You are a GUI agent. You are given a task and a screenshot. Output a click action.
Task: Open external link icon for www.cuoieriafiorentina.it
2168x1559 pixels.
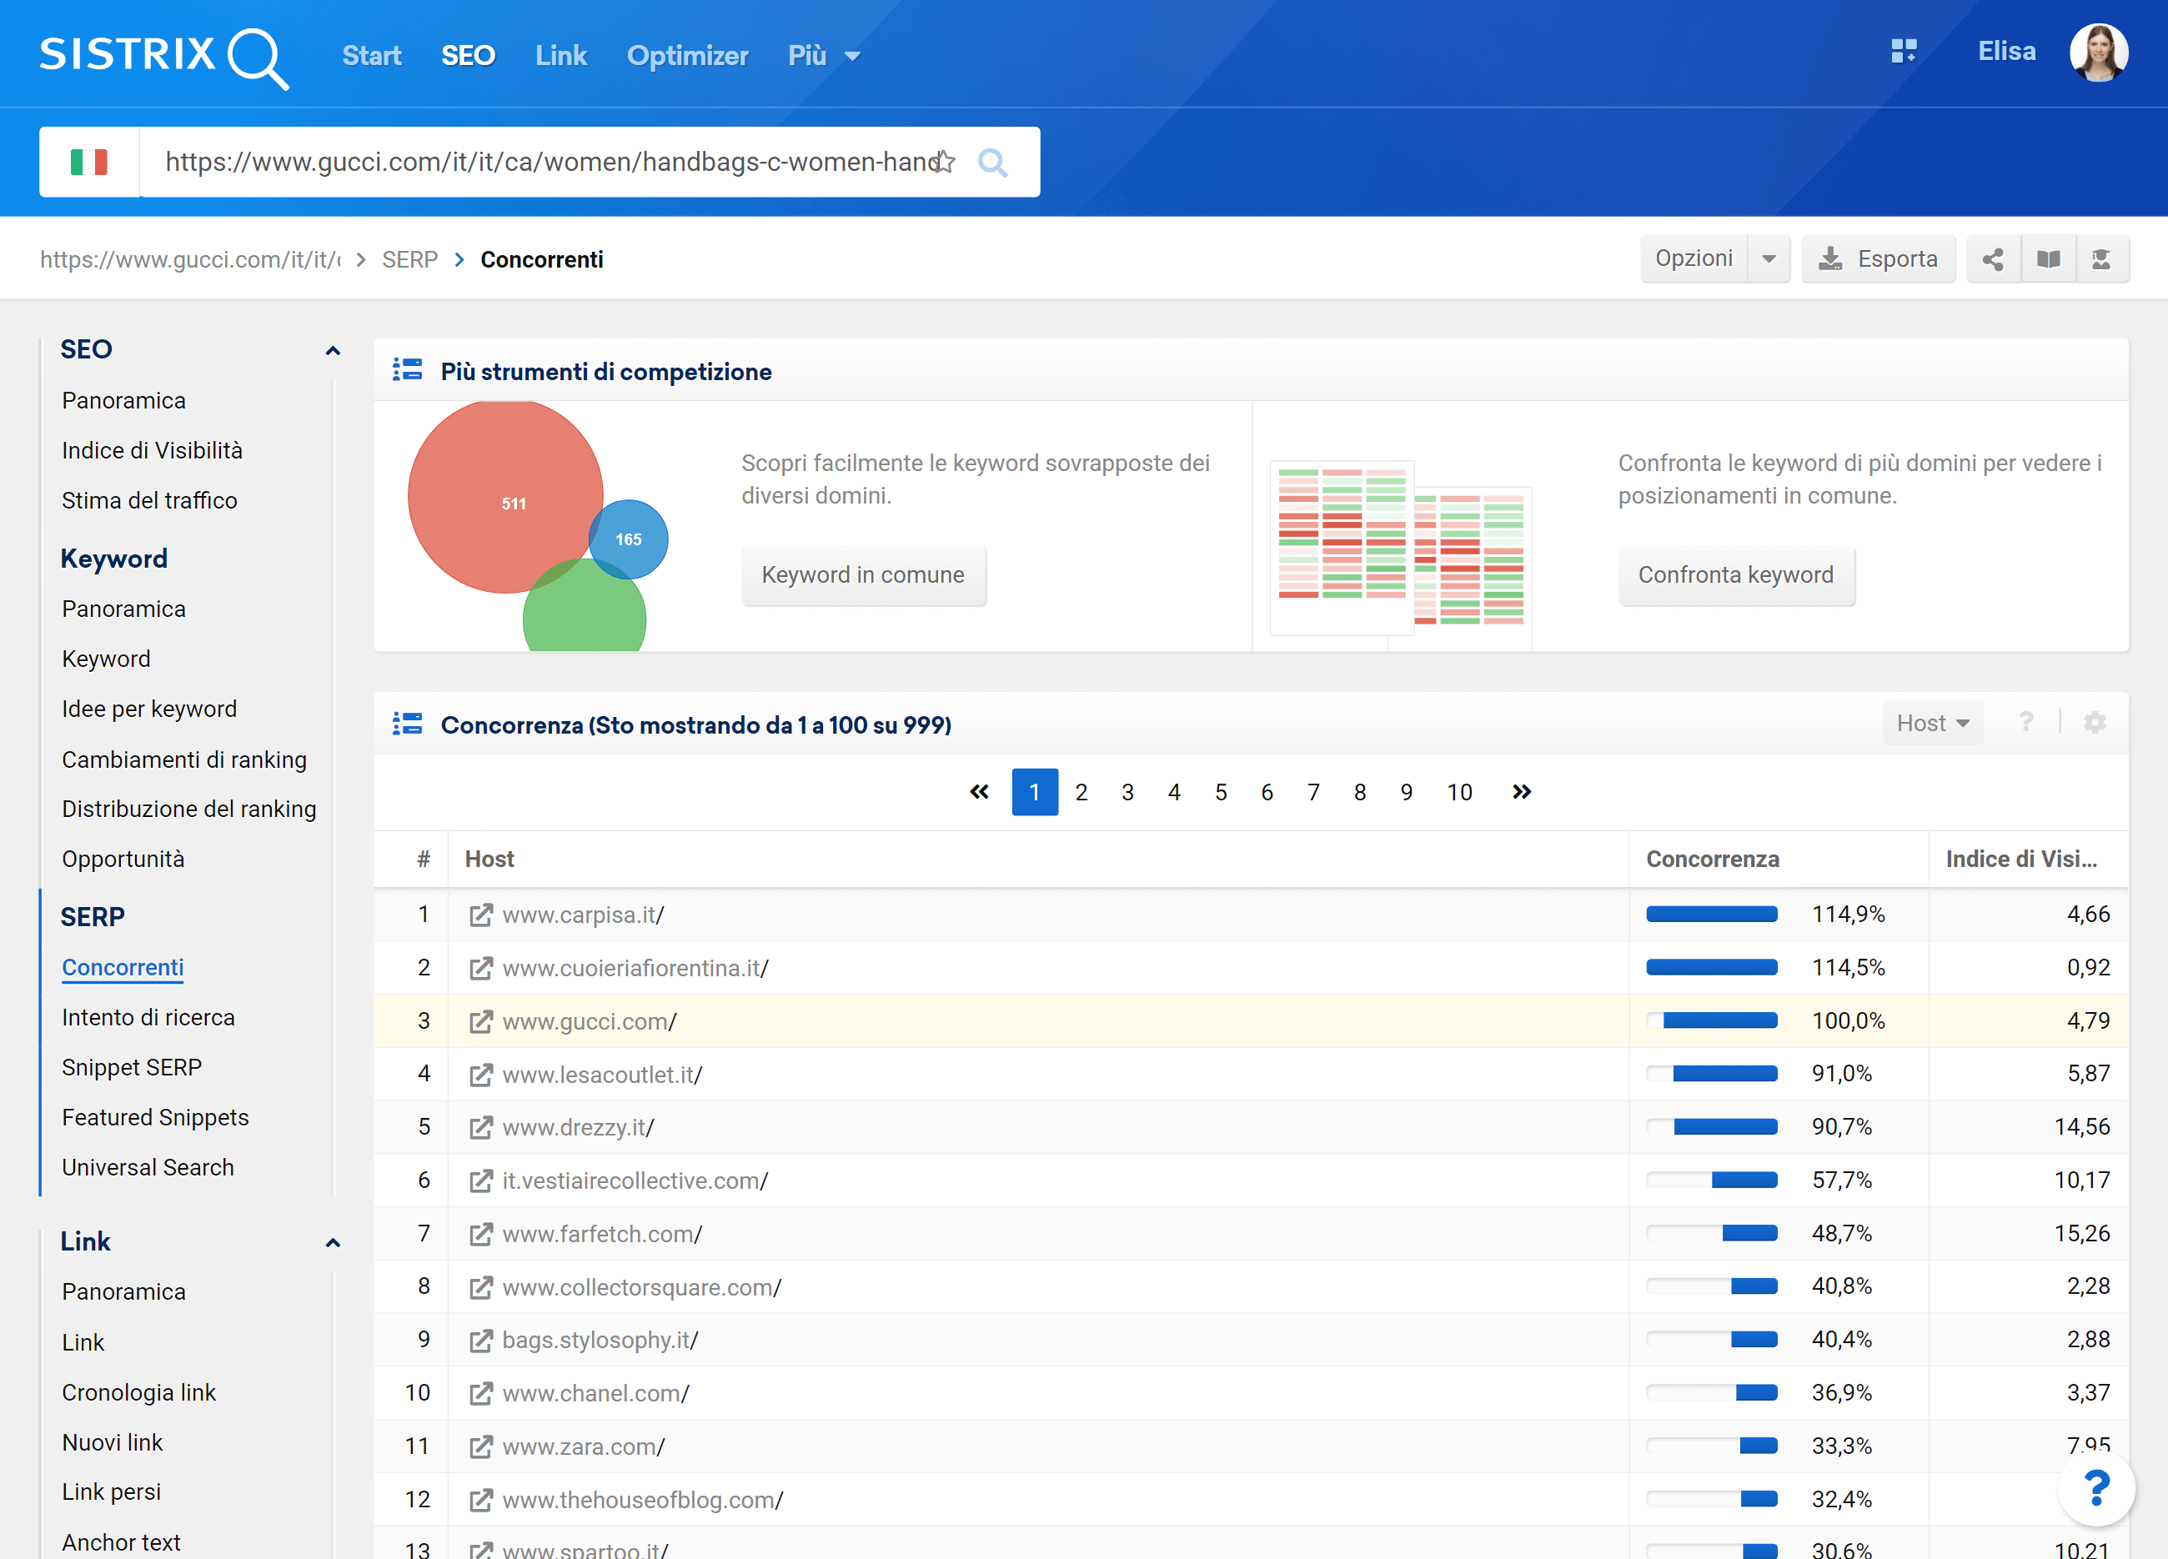point(481,968)
